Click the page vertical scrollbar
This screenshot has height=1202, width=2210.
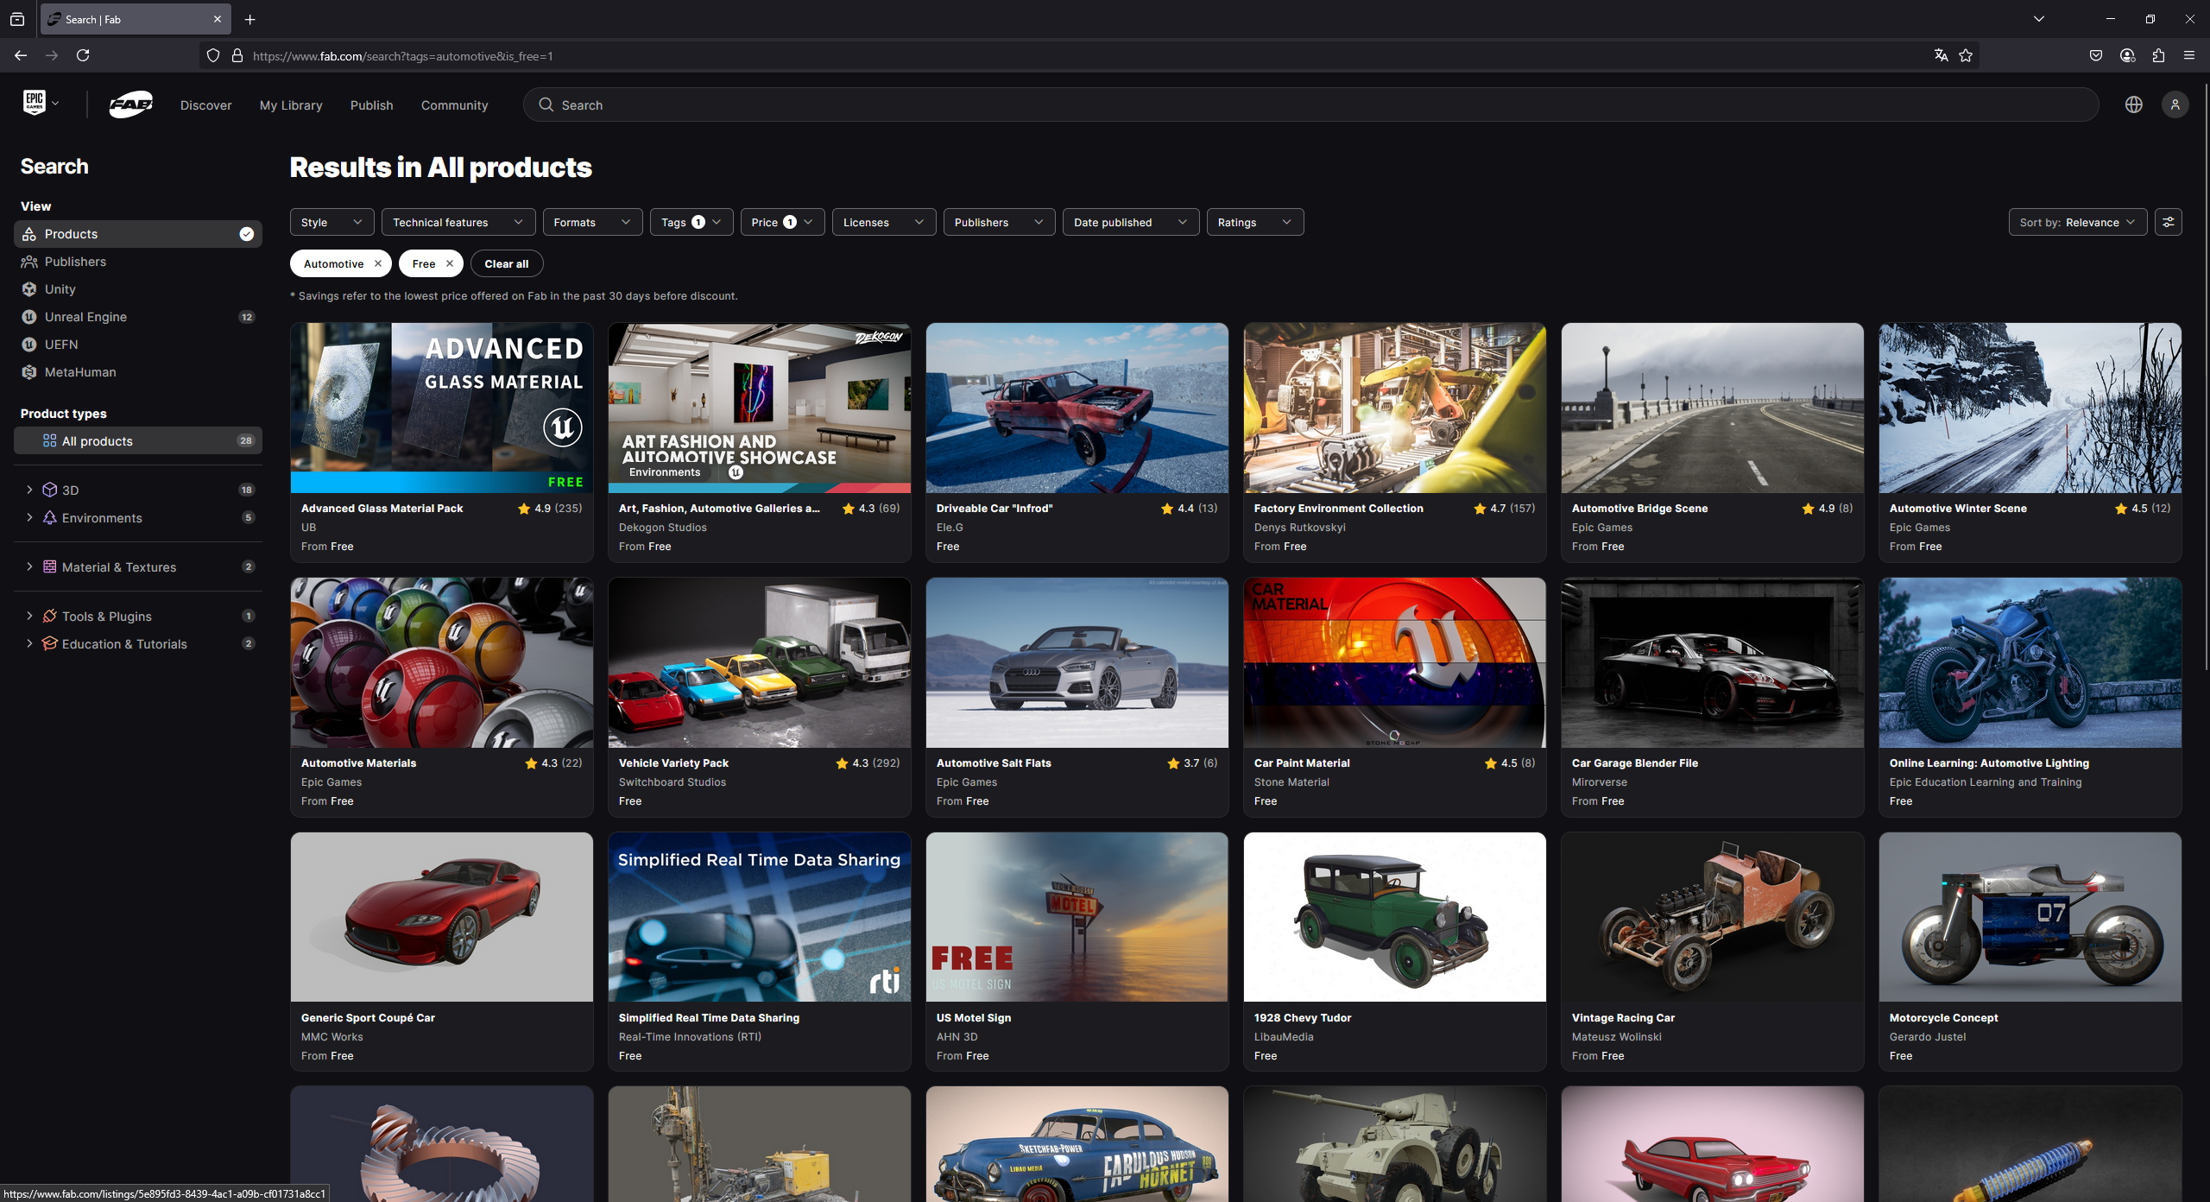tap(2205, 376)
